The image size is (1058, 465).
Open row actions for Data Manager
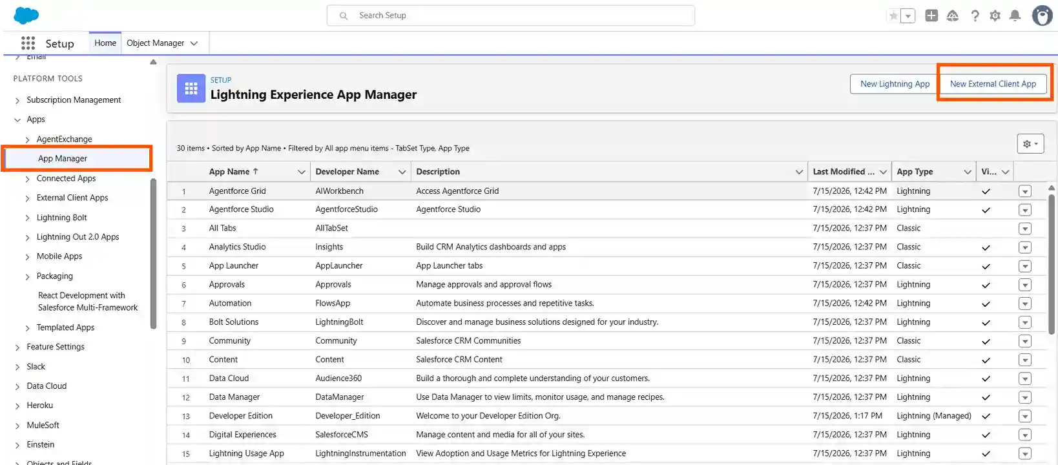[1024, 397]
